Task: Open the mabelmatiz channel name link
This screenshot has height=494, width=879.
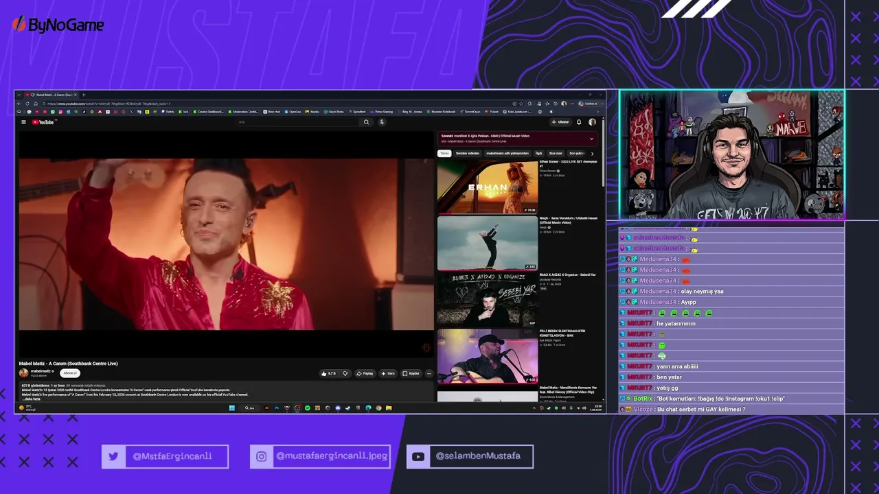Action: [x=41, y=371]
